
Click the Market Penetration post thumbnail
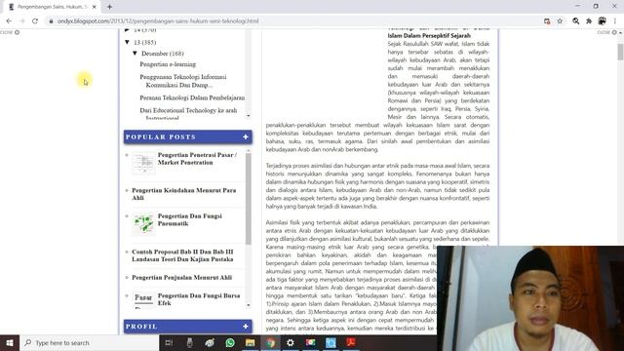[143, 163]
